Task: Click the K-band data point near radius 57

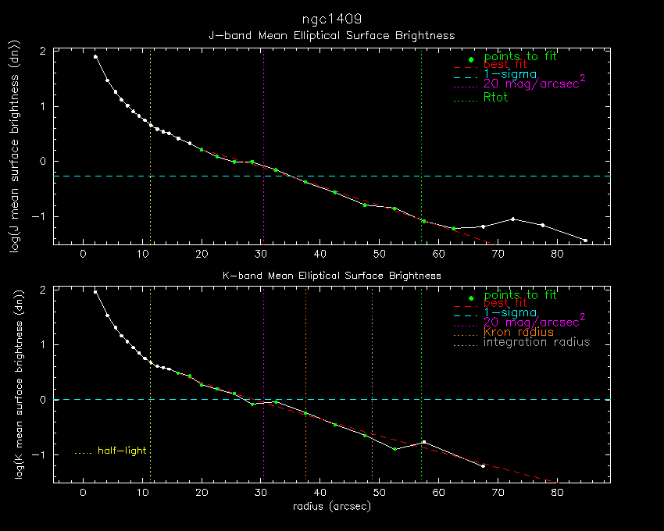Action: (x=423, y=442)
